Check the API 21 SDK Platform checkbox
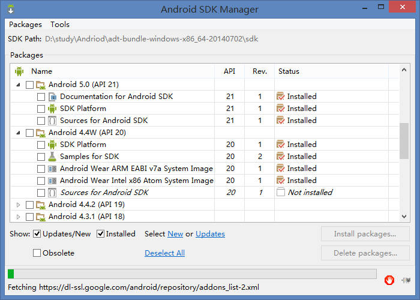The width and height of the screenshot is (420, 300). 41,109
